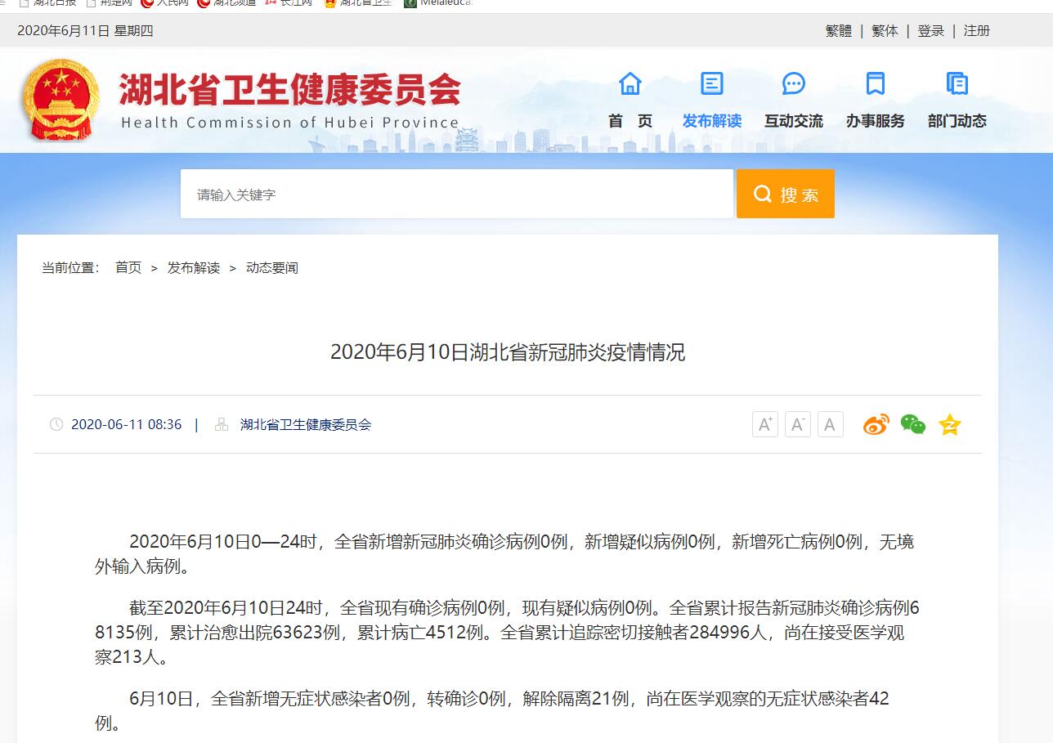Open 动态要闻 breadcrumb link
Screen dimensions: 1053x743
[272, 268]
